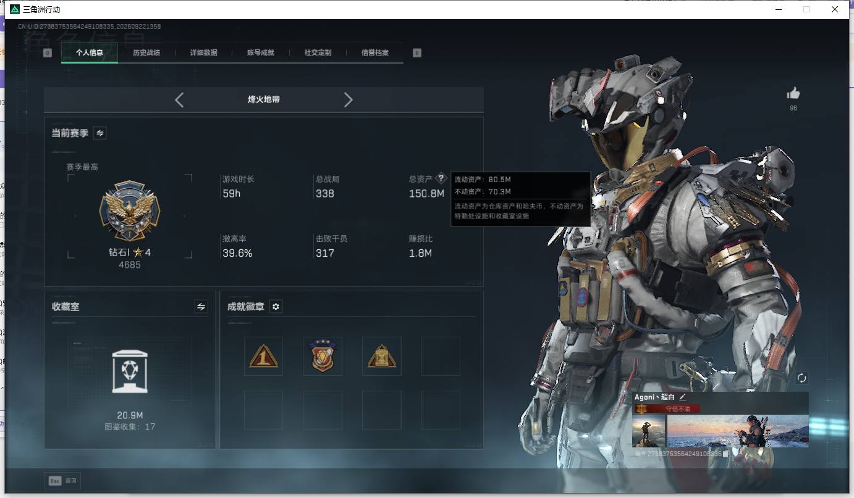The height and width of the screenshot is (498, 854).
Task: Click the first empty badge slot in bottom row
Action: coord(264,410)
